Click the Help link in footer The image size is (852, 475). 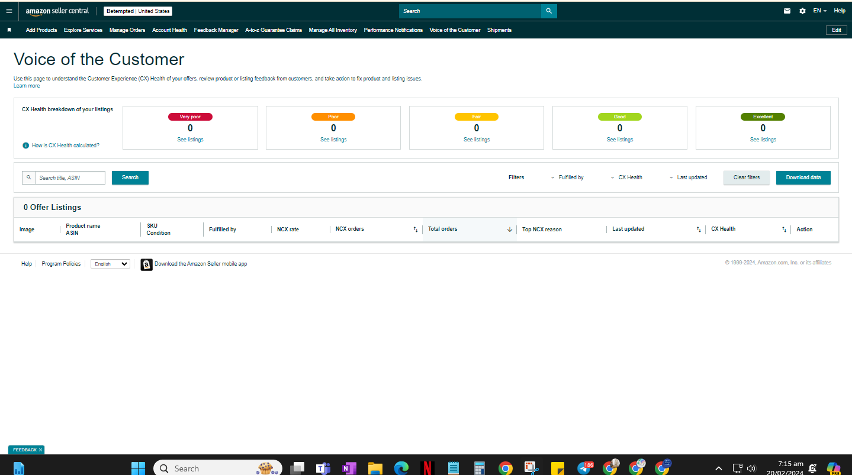tap(27, 264)
